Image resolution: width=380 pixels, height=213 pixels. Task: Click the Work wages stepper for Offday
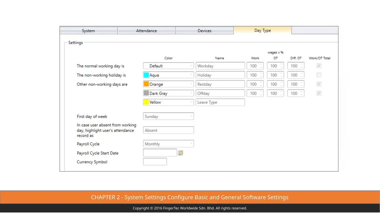[255, 93]
